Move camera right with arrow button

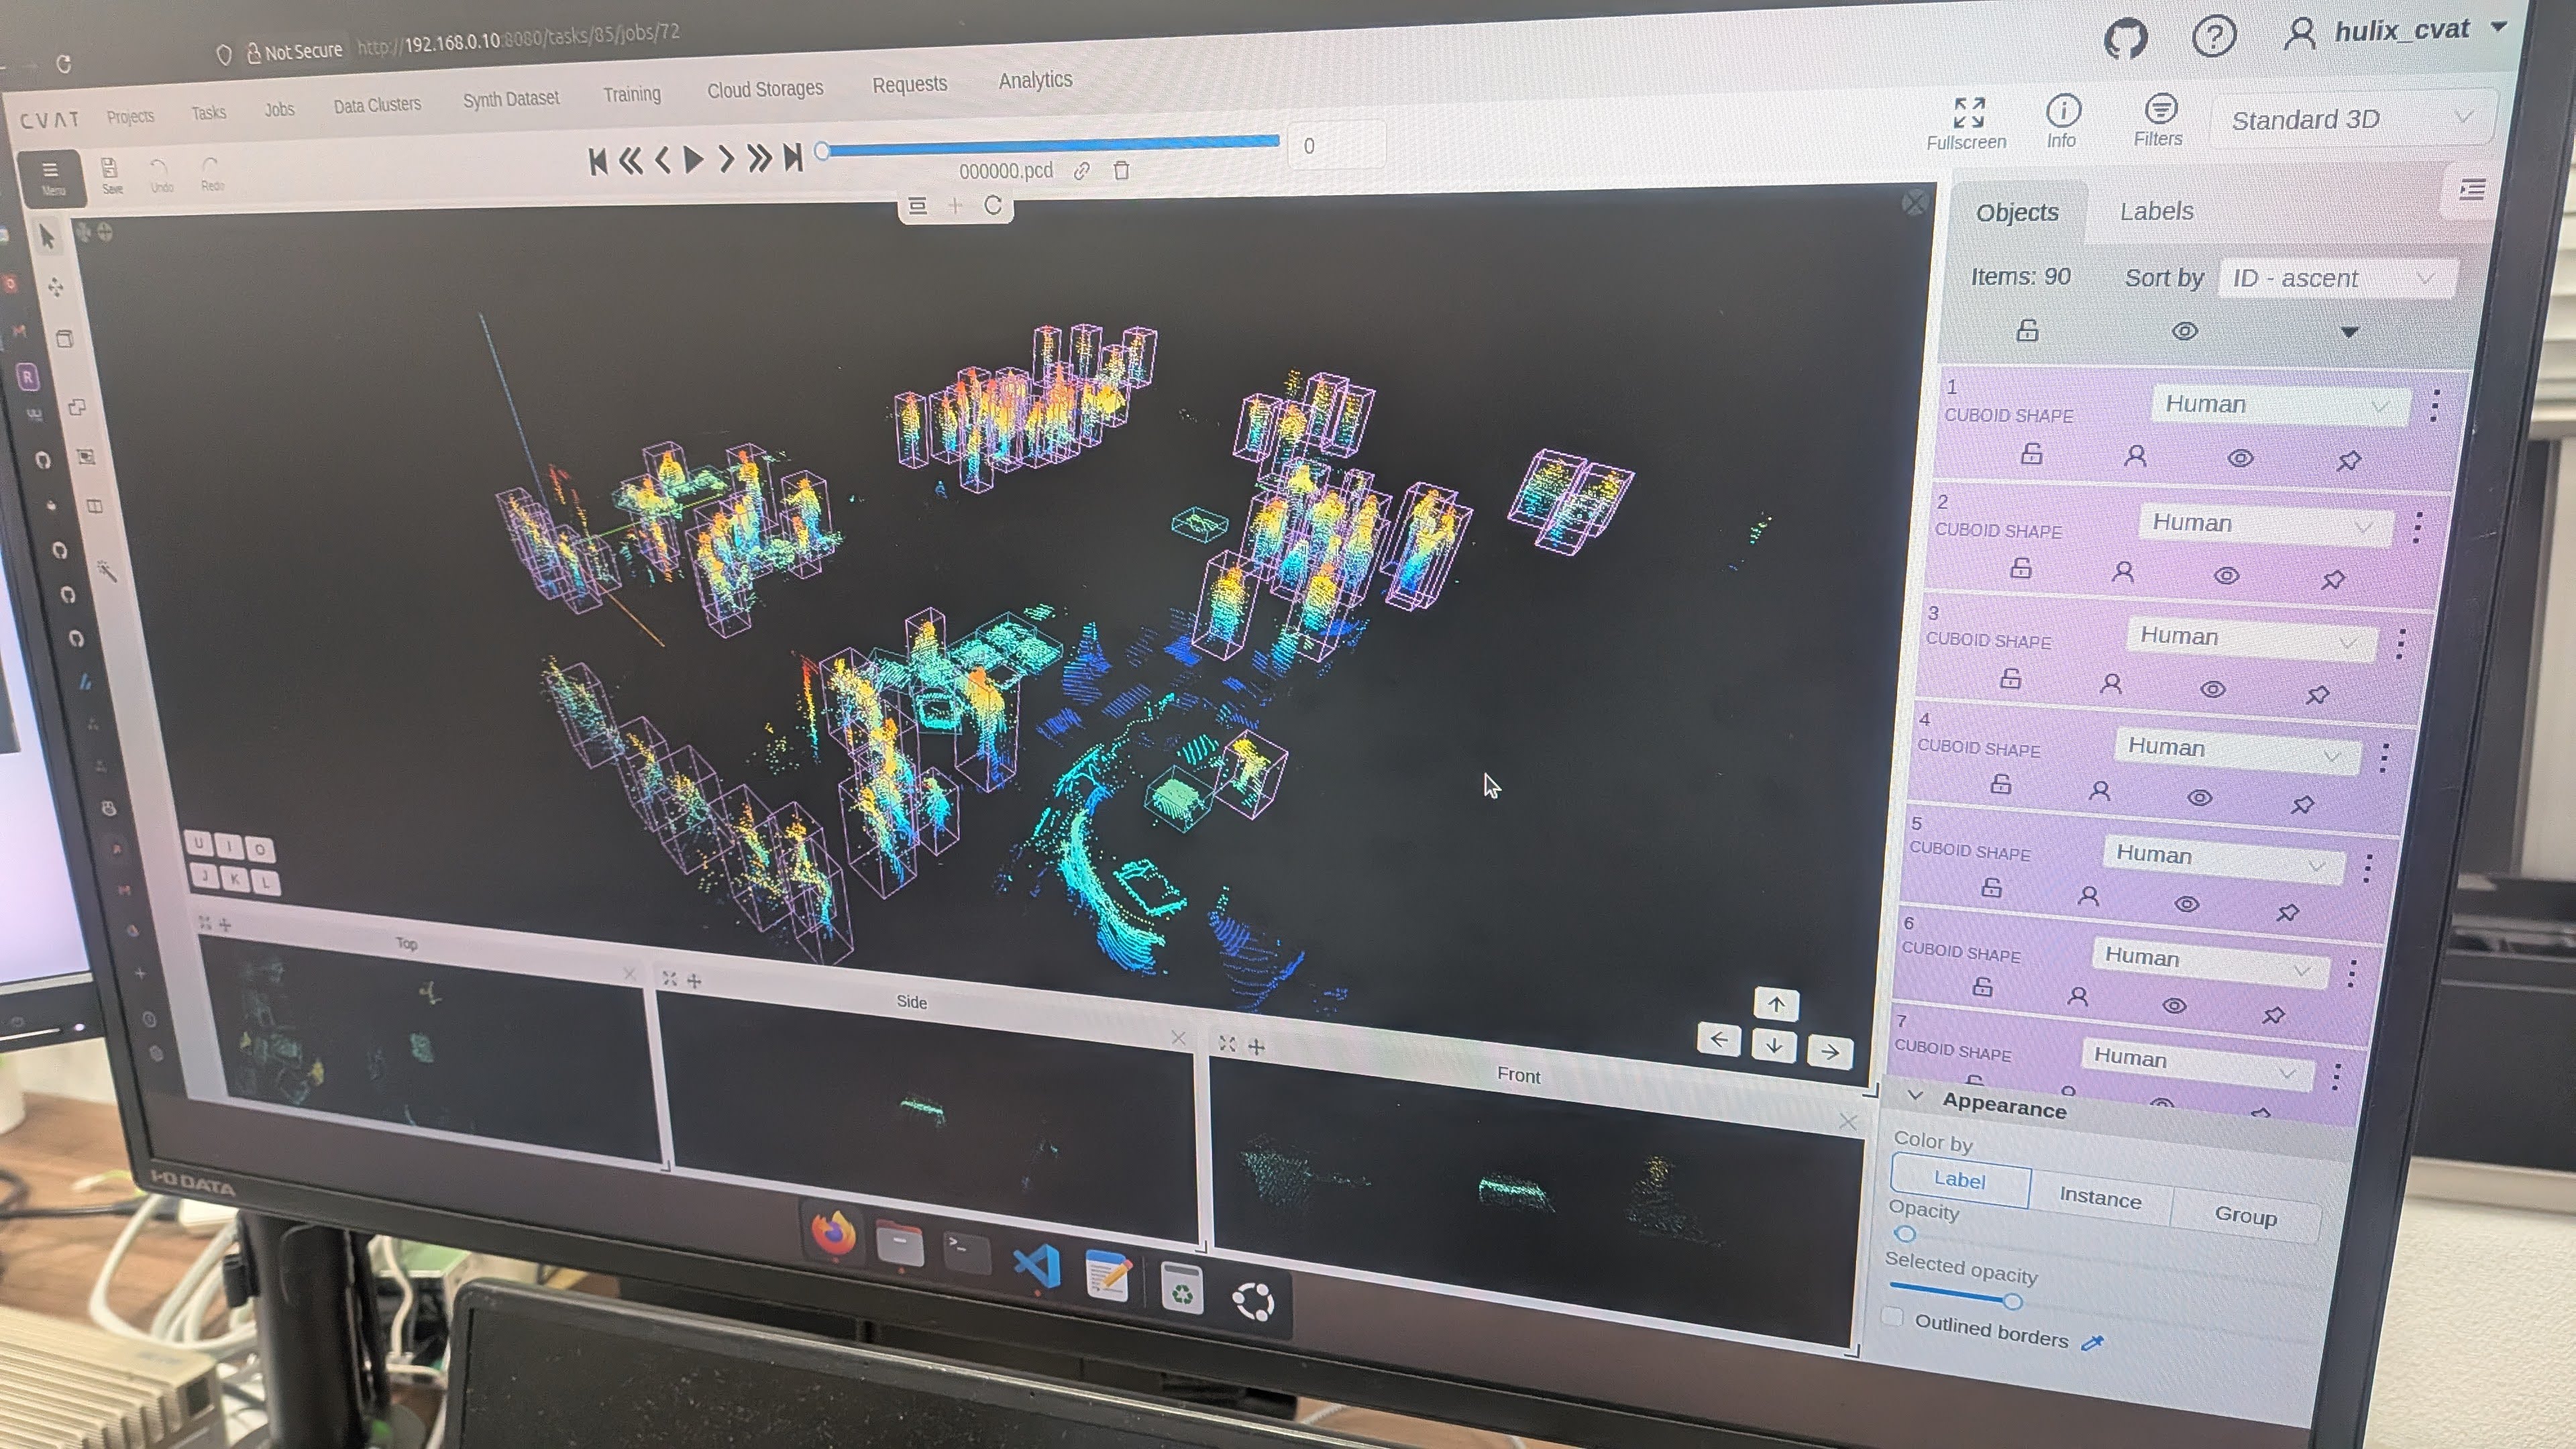click(1830, 1051)
